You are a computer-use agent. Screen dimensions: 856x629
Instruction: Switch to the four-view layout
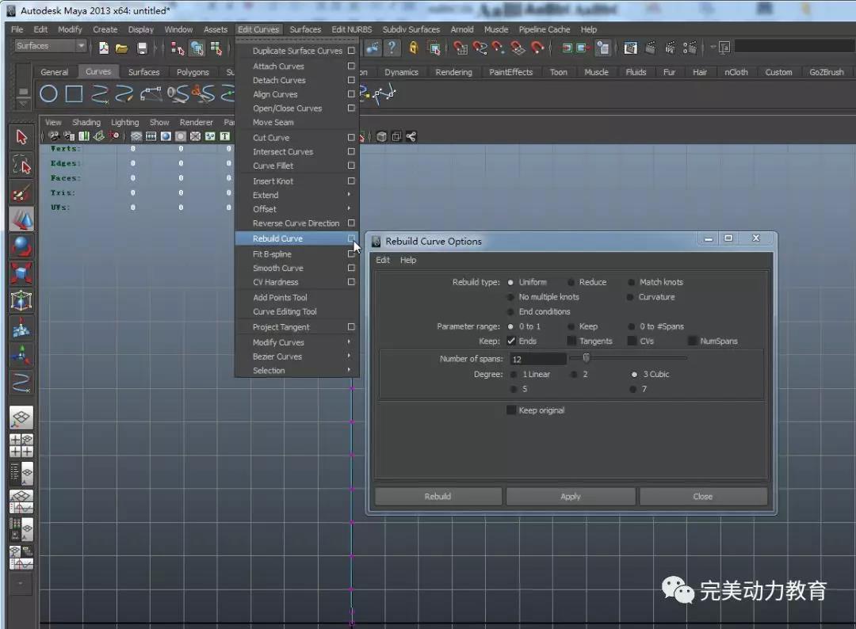(x=21, y=446)
